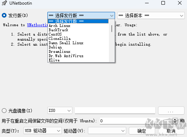Image resolution: width=187 pixels, height=137 pixels.
Task: Select the 发行版(D) radio button
Action: click(x=4, y=15)
